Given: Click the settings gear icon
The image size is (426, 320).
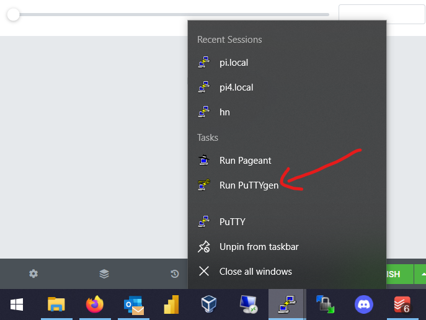Looking at the screenshot, I should [x=33, y=273].
